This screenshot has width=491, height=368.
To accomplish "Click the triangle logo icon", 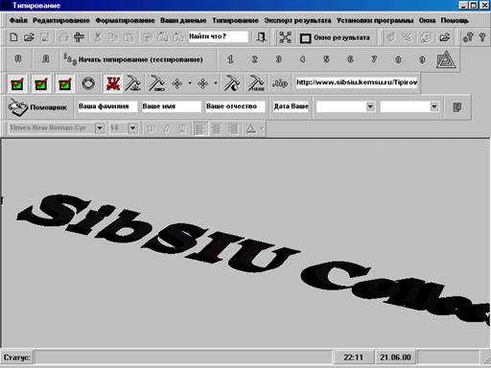I will (x=445, y=59).
